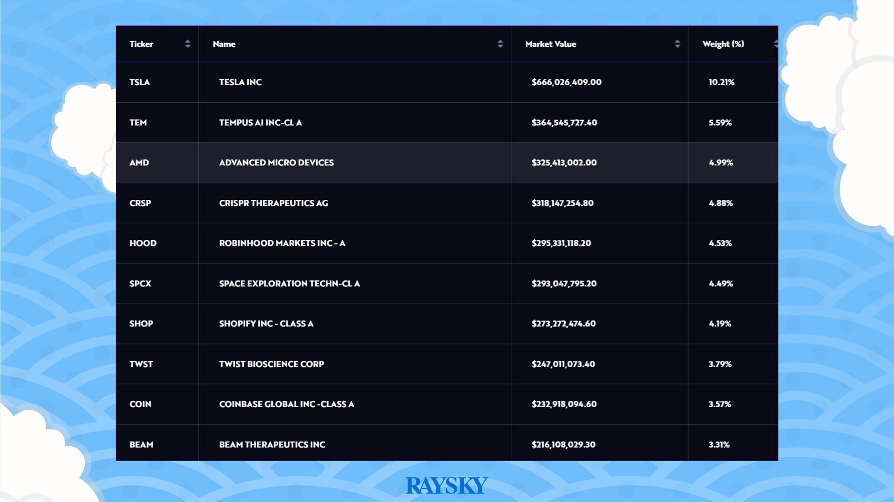The image size is (894, 502).
Task: Click CRISPR weight 4.88%
Action: tap(721, 203)
